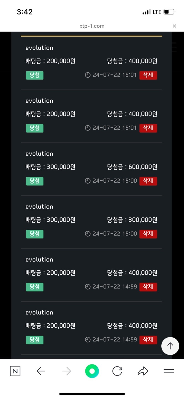Tap the 당첨 badge of 300,000원 win
The image size is (184, 399).
35,234
